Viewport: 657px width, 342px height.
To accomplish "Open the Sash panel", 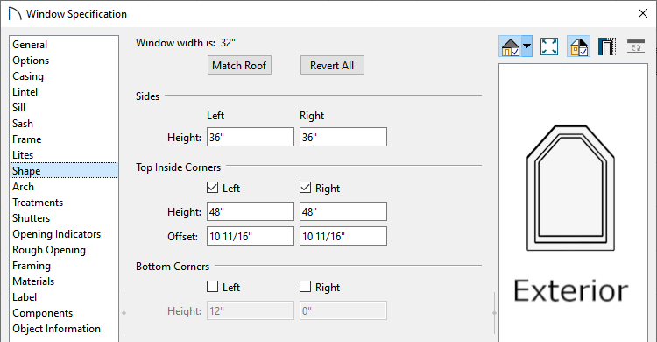I will point(64,124).
